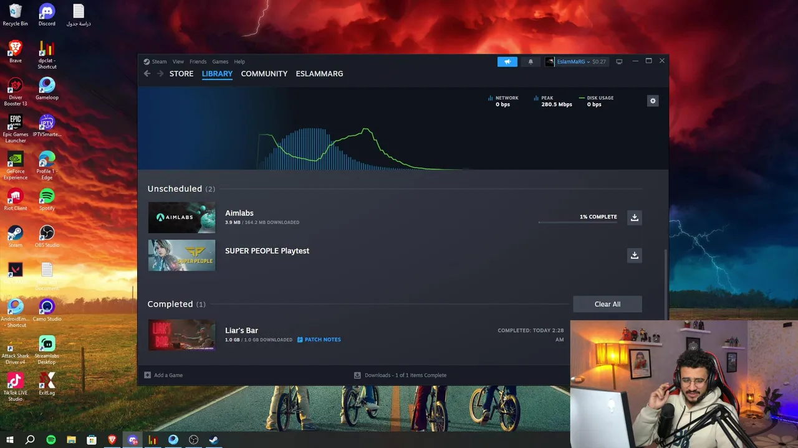Click the SUPER PEOPLE Playtest title text
Image resolution: width=798 pixels, height=448 pixels.
[x=267, y=251]
